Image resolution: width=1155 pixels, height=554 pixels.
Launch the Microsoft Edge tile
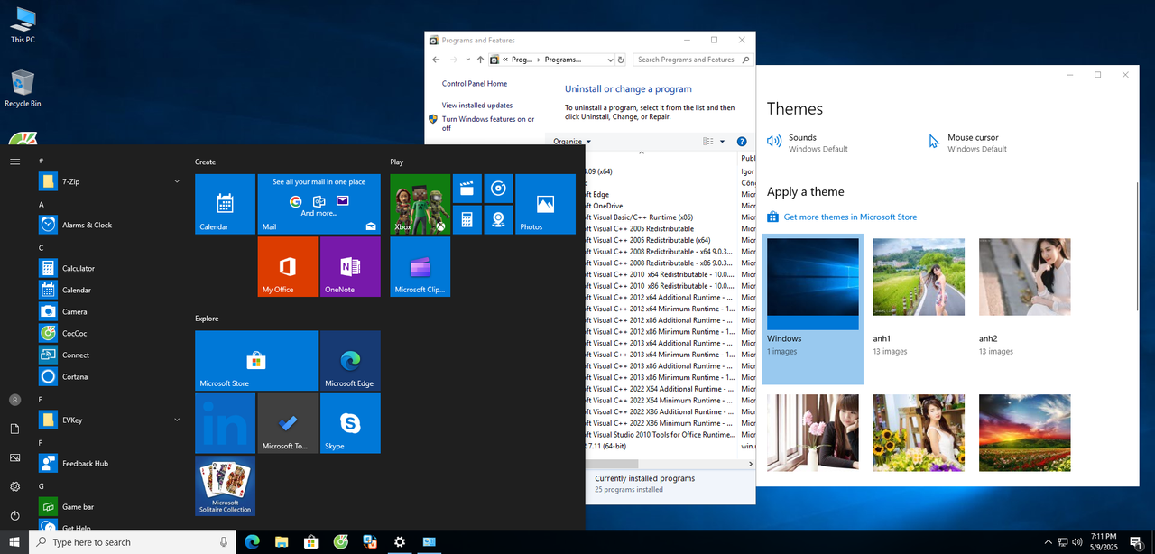coord(350,360)
